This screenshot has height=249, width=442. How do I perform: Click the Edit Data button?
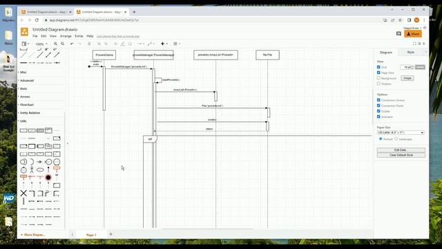[401, 150]
